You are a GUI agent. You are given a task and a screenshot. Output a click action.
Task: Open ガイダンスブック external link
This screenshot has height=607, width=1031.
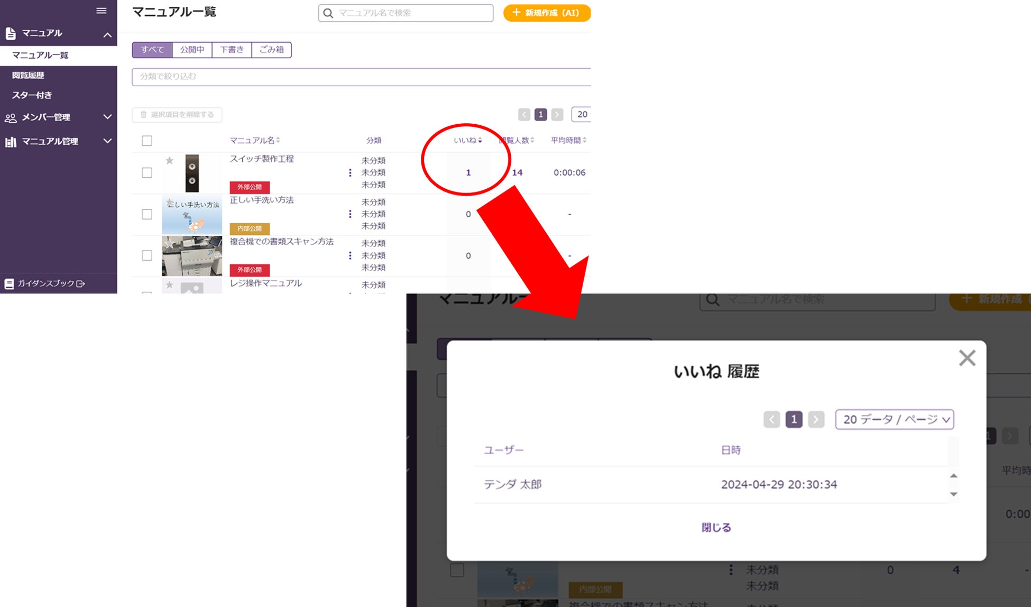click(x=45, y=284)
